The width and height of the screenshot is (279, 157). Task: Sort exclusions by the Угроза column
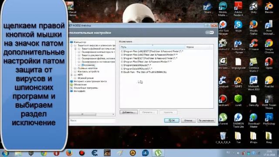[x=199, y=47]
